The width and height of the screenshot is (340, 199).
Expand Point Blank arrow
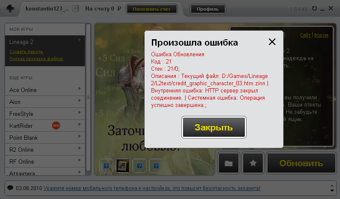coord(80,136)
